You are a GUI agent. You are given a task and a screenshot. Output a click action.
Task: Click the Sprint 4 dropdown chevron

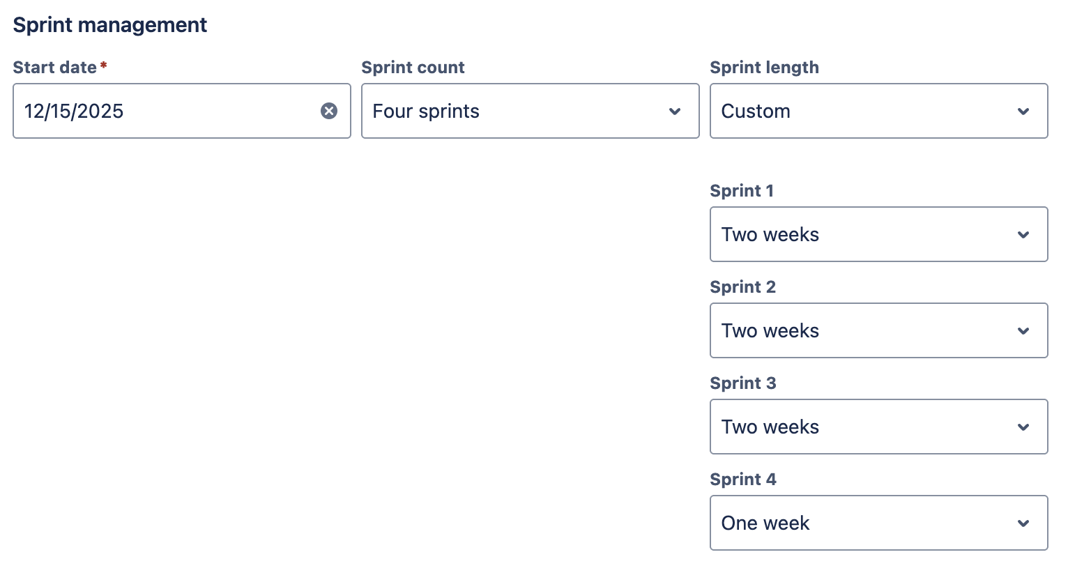[x=1023, y=523]
